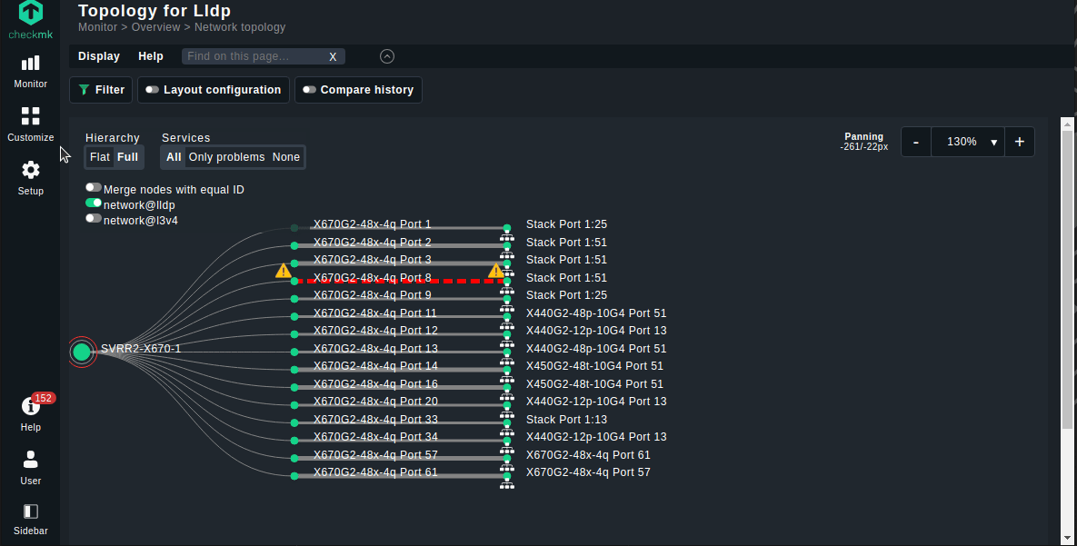Click the X clear icon in search box
Screen dimensions: 1077x546
pos(333,57)
